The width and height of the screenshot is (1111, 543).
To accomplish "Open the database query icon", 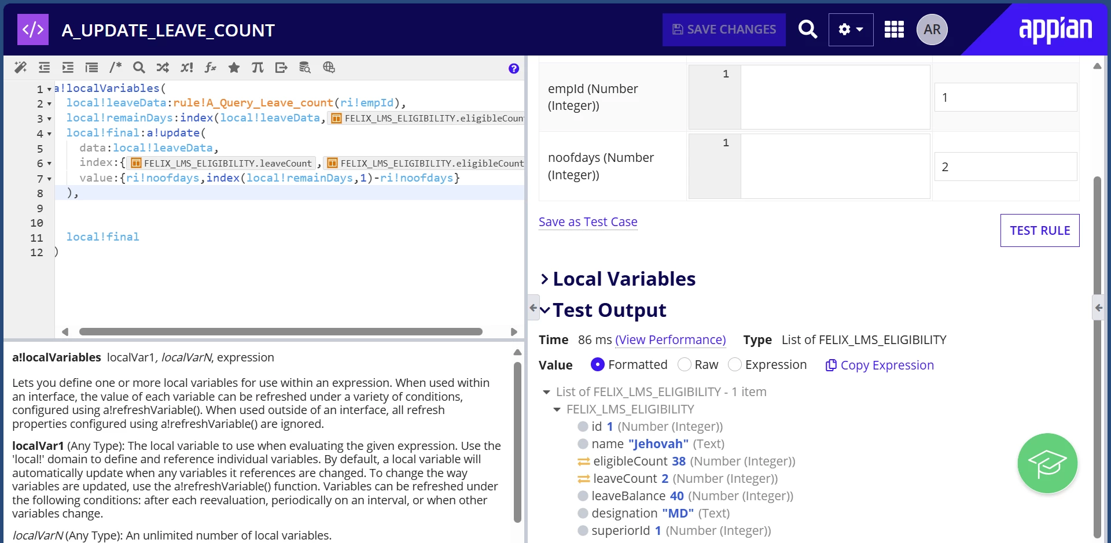I will click(305, 68).
